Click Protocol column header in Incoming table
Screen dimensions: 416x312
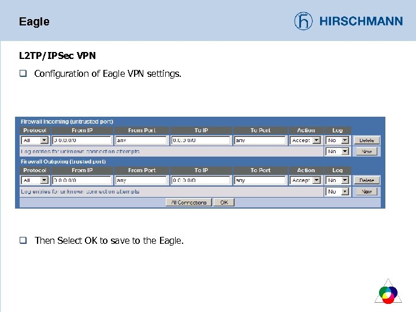coord(35,130)
